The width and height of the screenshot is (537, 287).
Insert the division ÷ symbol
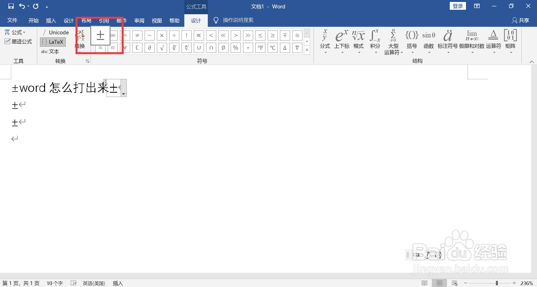174,35
